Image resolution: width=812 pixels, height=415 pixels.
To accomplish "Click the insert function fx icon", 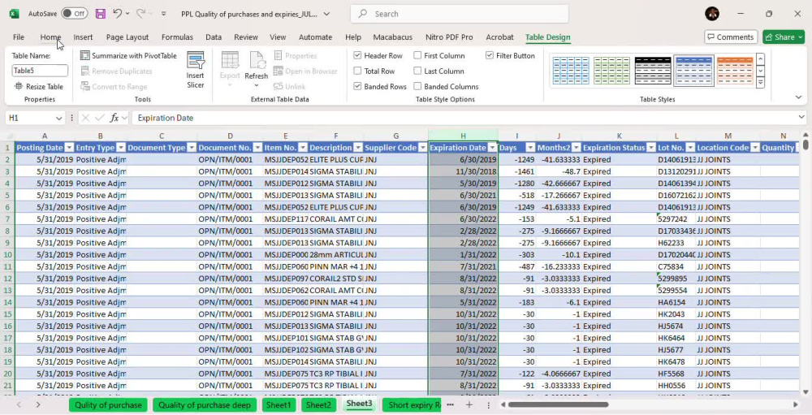I will click(x=114, y=118).
